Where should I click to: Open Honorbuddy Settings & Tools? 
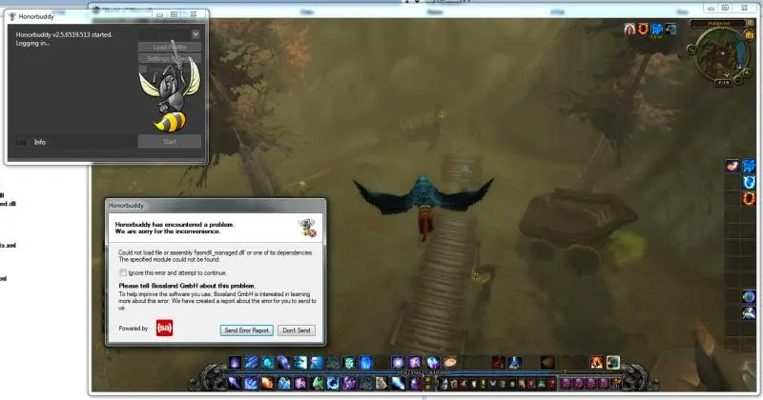pos(170,58)
